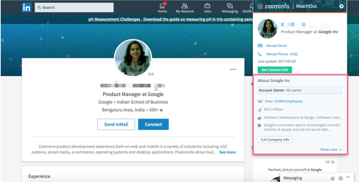Screen dimensions: 359x182
Task: Click Software Development & Design industry text
Action: click(x=303, y=118)
